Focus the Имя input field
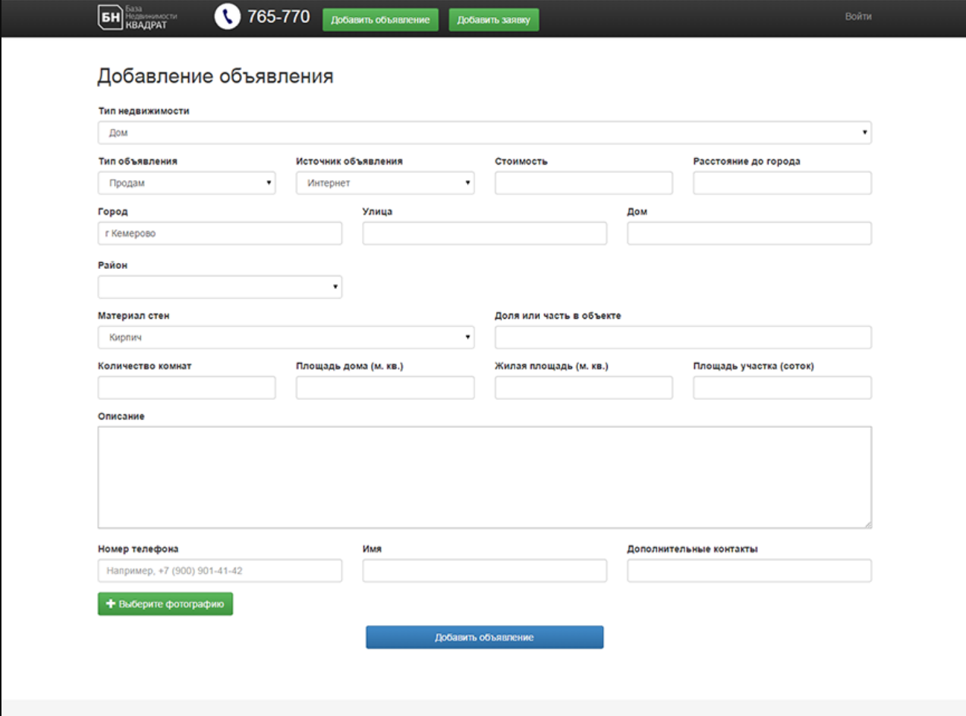The width and height of the screenshot is (966, 716). tap(485, 571)
